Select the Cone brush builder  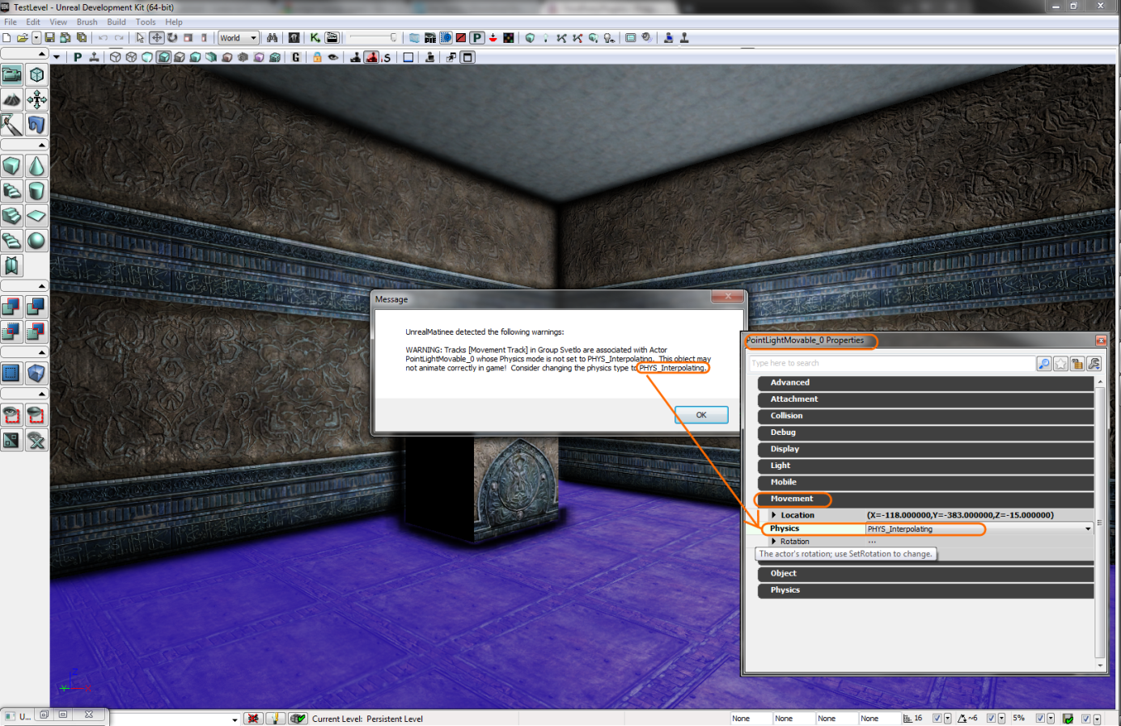tap(37, 167)
